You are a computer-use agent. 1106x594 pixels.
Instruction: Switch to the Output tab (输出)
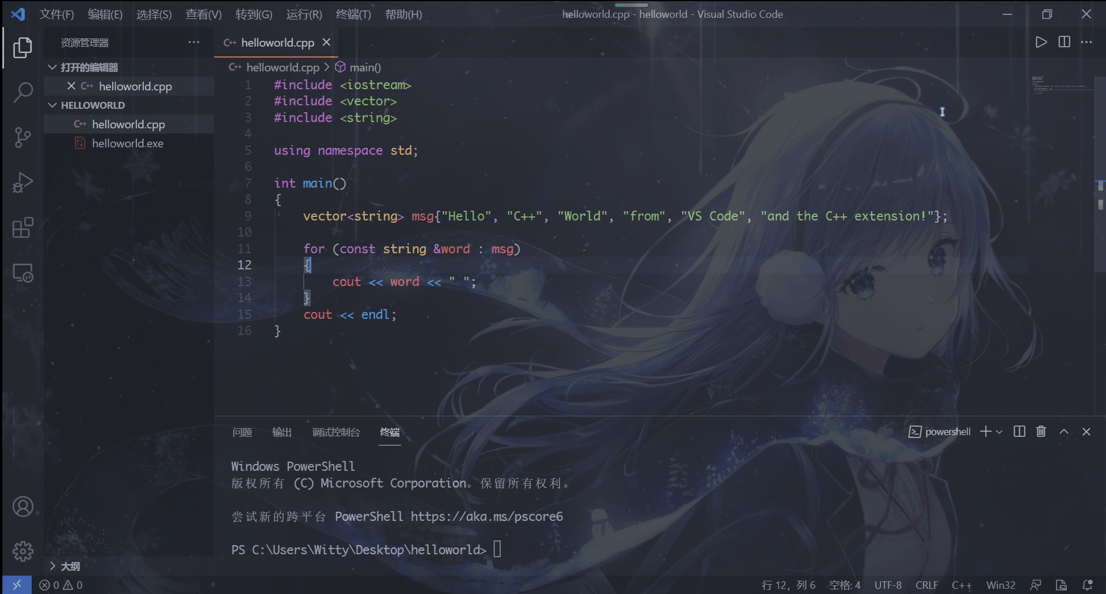coord(282,432)
